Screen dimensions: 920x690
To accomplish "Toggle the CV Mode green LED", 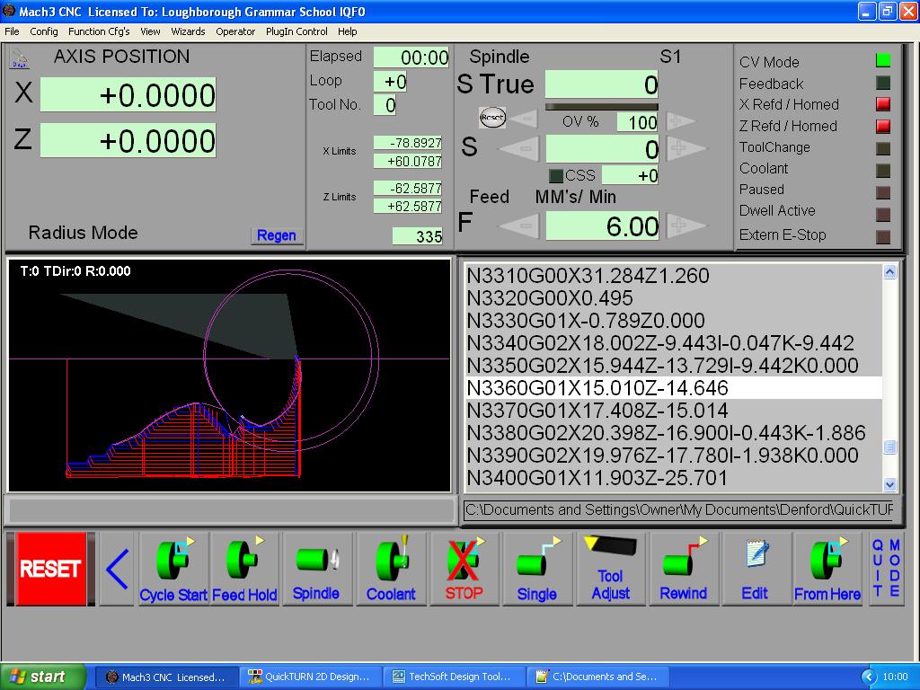I will pyautogui.click(x=883, y=60).
